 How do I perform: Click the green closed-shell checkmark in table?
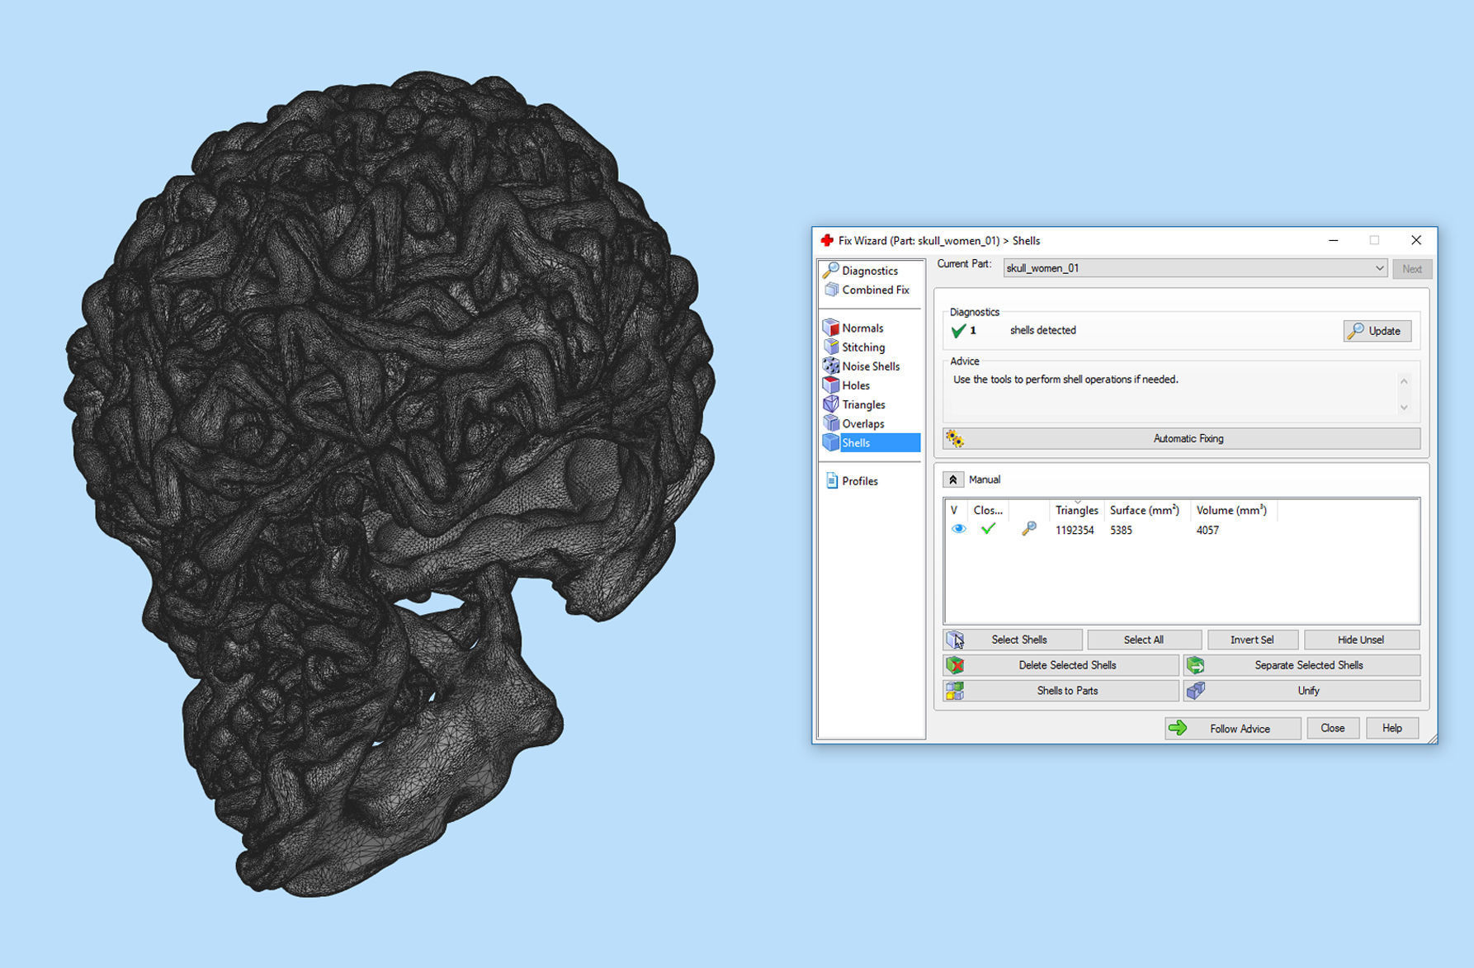click(x=988, y=529)
